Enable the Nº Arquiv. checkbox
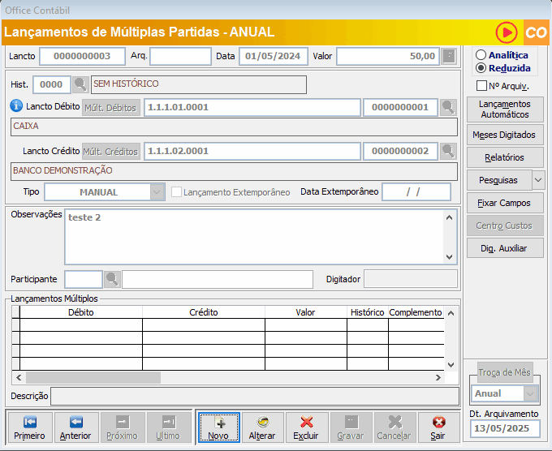552x451 pixels. pyautogui.click(x=481, y=86)
